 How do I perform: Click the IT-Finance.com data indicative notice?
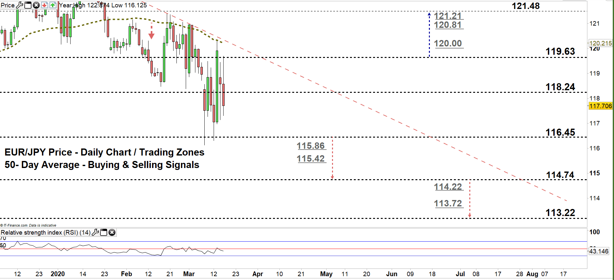point(28,225)
